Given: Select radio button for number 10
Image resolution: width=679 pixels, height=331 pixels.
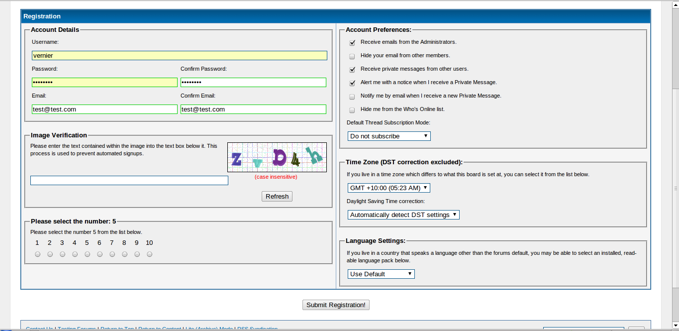Looking at the screenshot, I should 150,254.
